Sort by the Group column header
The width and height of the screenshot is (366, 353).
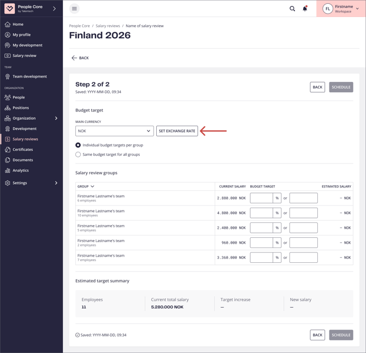click(x=86, y=186)
